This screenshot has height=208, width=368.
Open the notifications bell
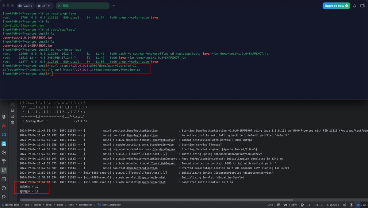tap(355, 6)
